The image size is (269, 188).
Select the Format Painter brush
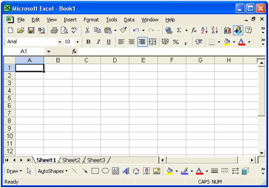point(123,30)
